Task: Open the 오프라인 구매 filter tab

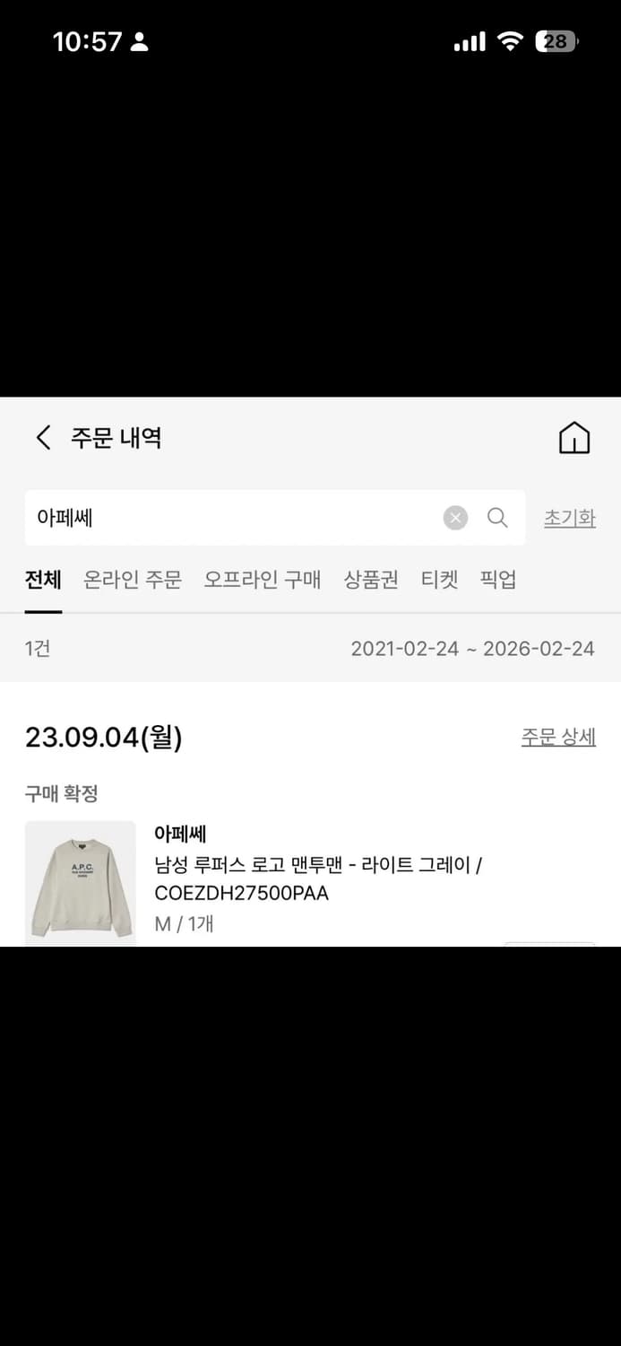Action: click(263, 580)
